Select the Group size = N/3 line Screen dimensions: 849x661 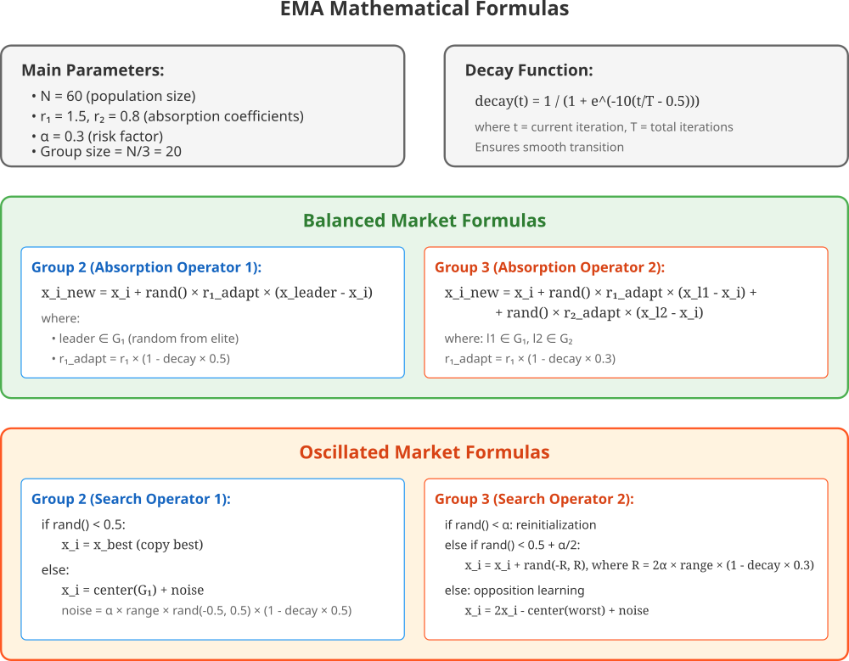tap(106, 152)
